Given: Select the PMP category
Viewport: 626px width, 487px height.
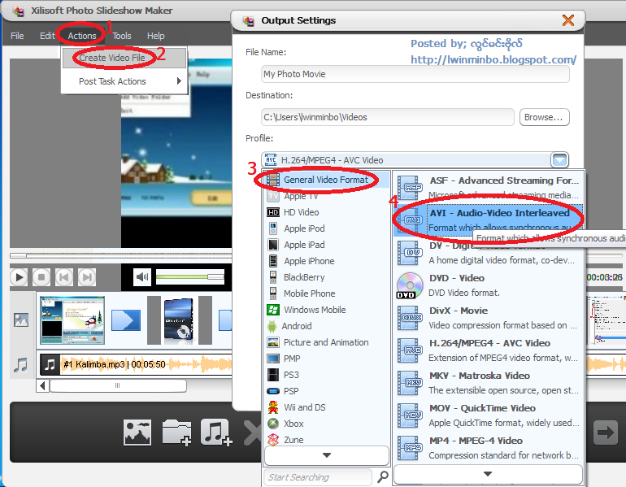Looking at the screenshot, I should [x=326, y=359].
